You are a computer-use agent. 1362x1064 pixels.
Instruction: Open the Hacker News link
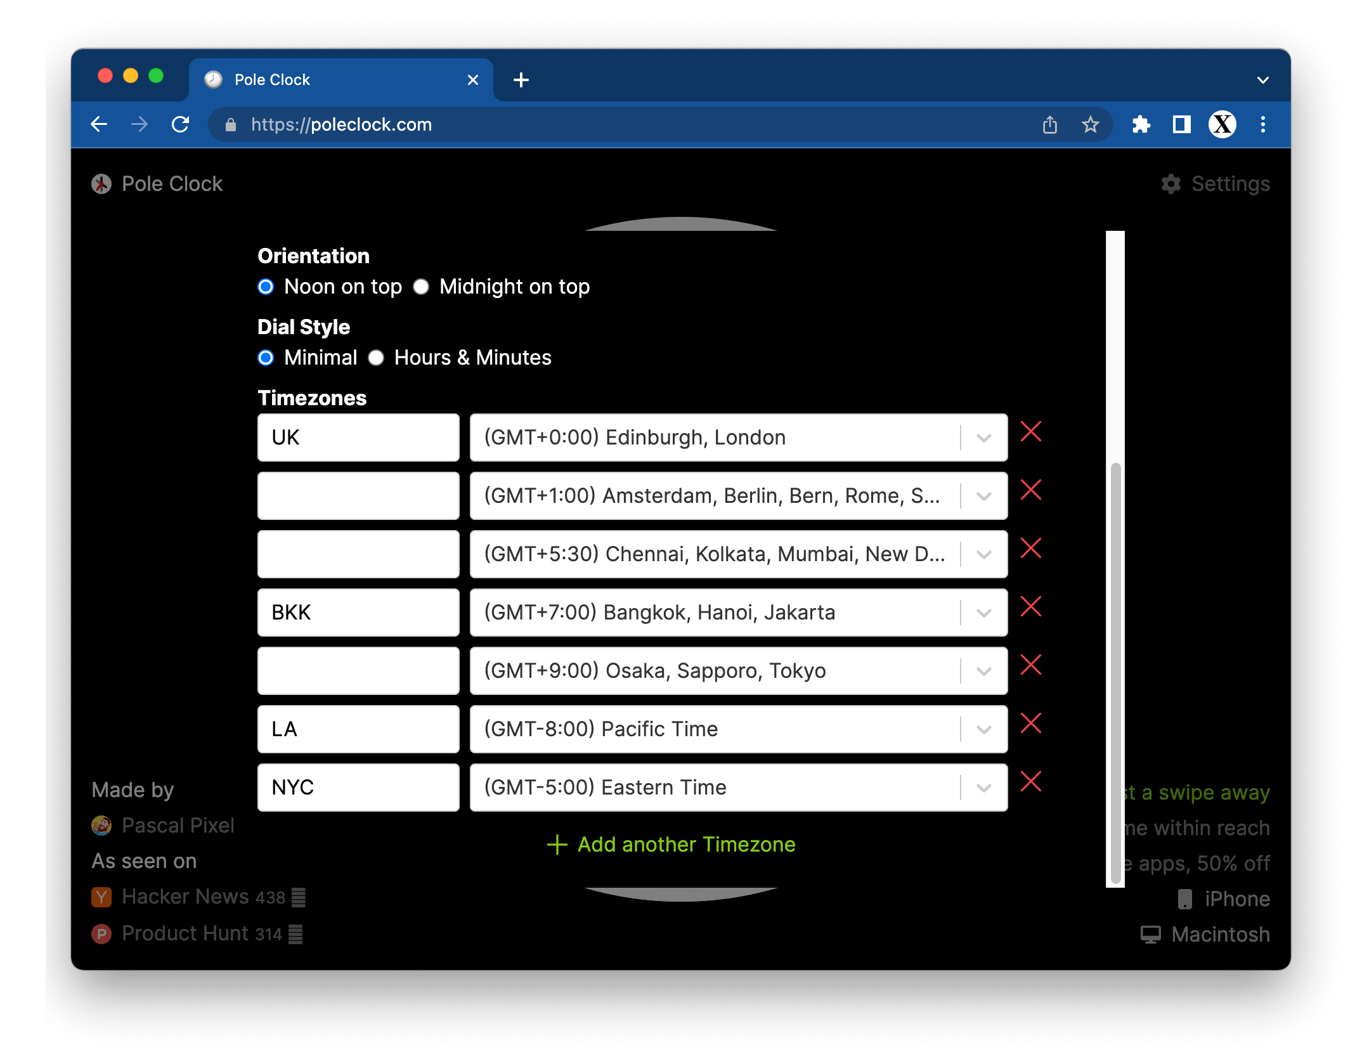[185, 897]
